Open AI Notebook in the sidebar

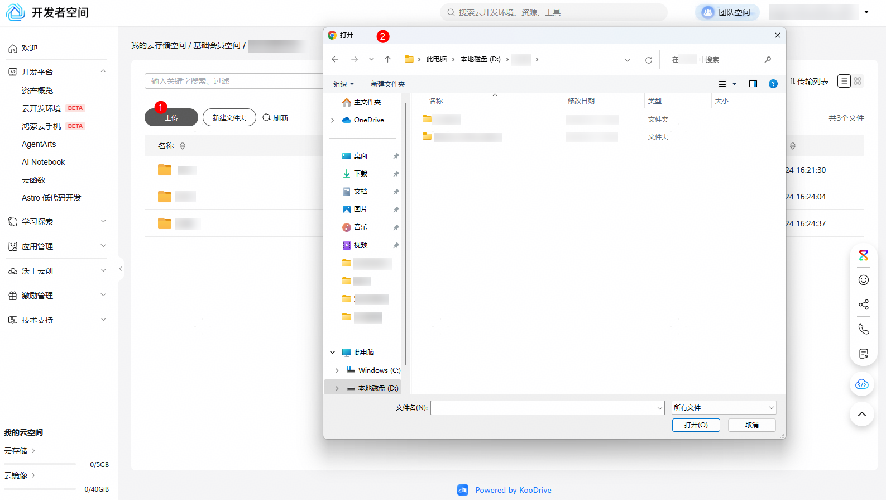click(44, 162)
